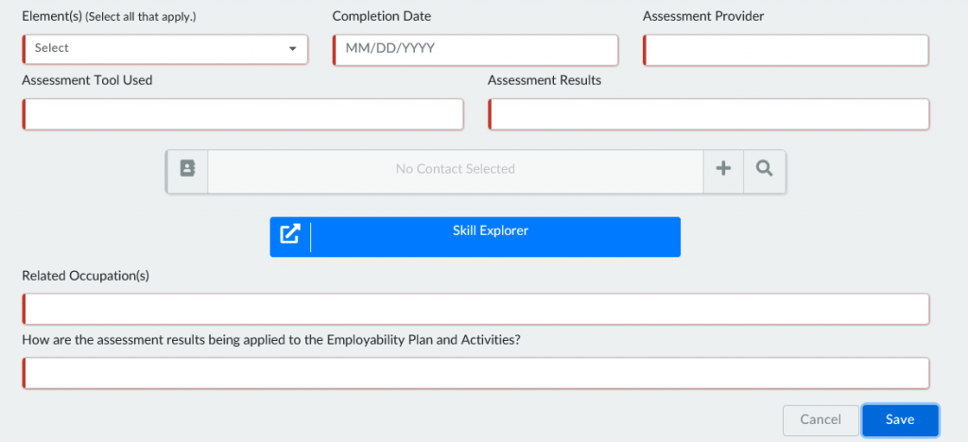Click the Element(s) select all that apply label
The image size is (968, 442).
(115, 17)
